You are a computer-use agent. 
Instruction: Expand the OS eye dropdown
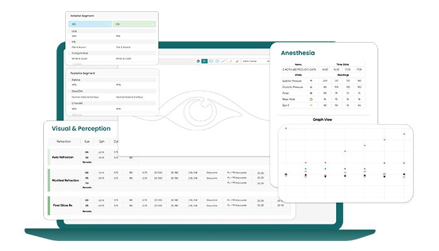pyautogui.click(x=134, y=24)
